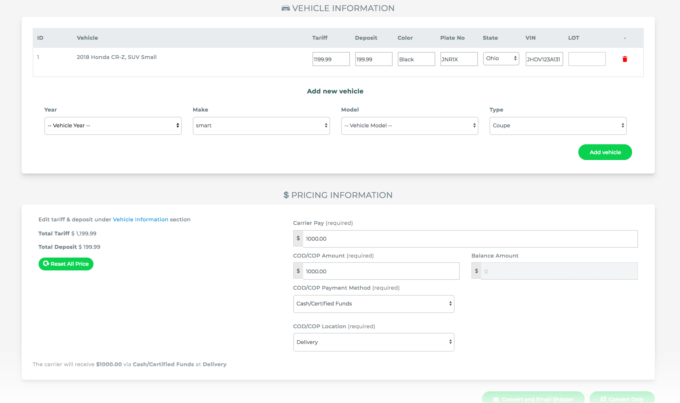Click the dollar icon beside Pricing Information

(286, 195)
